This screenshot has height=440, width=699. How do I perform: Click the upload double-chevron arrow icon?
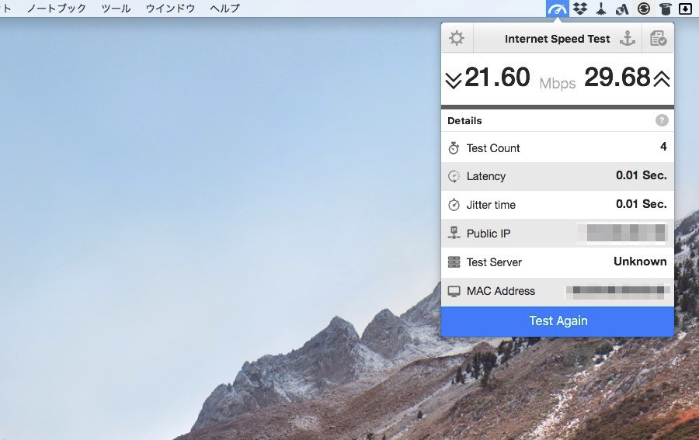[x=662, y=79]
